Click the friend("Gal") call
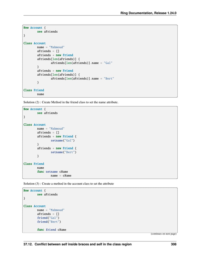Image resolution: width=200 pixels, height=259 pixels. click(48, 218)
